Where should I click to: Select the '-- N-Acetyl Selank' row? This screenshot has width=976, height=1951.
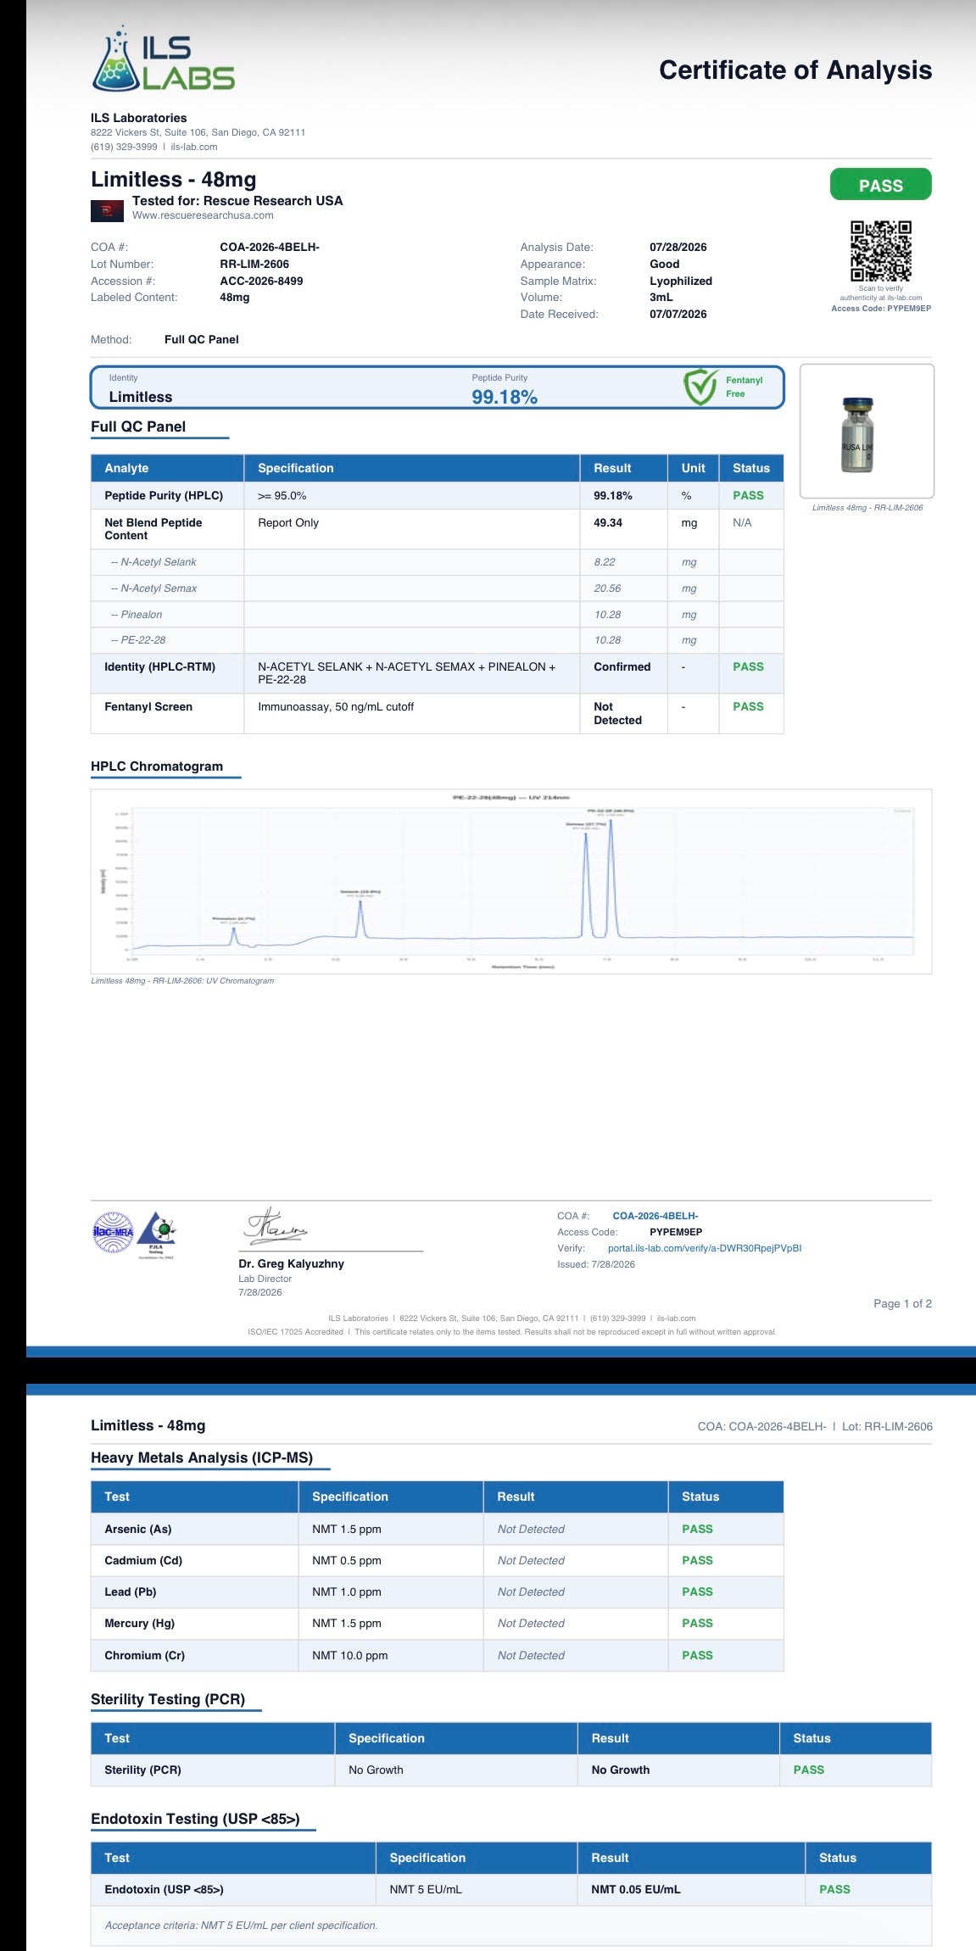click(437, 562)
